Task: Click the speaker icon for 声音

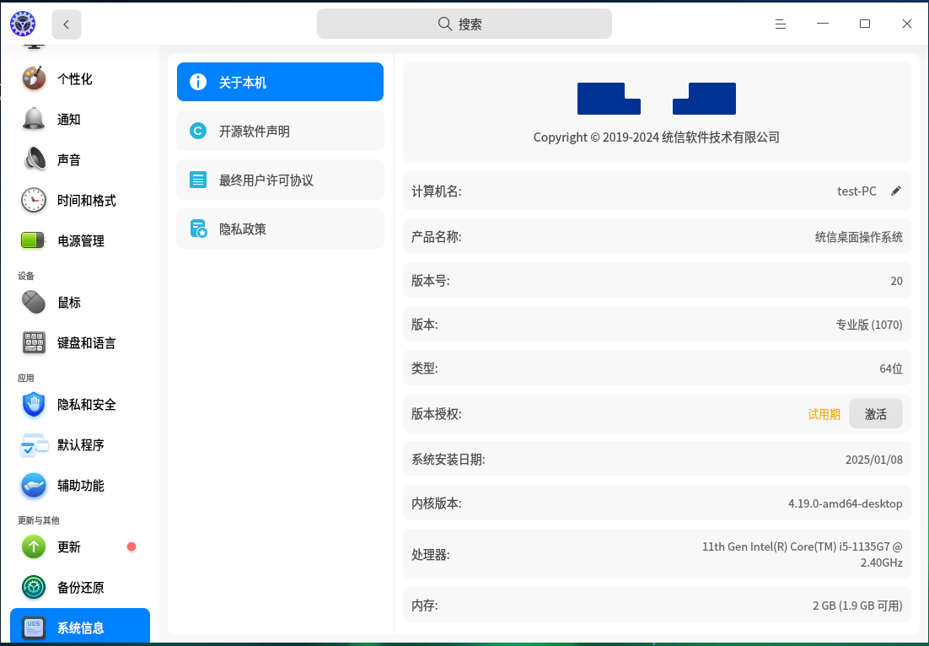Action: (34, 159)
